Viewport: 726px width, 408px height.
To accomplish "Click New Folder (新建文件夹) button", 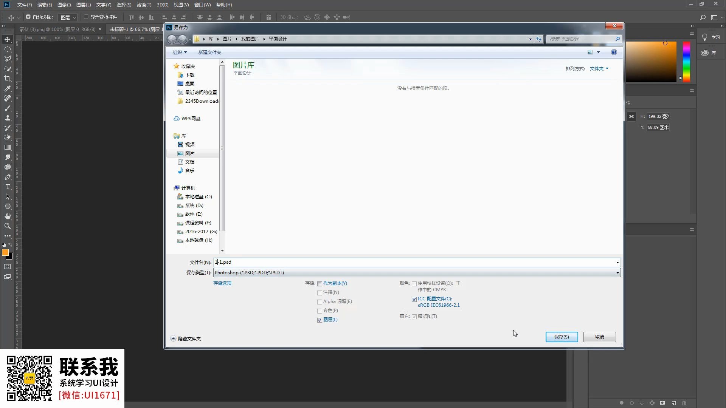I will coord(209,53).
